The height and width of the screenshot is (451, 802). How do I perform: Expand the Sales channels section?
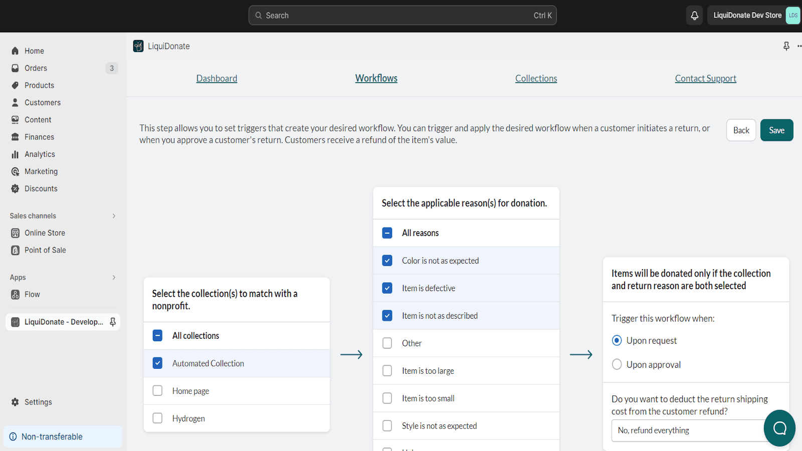click(x=114, y=216)
